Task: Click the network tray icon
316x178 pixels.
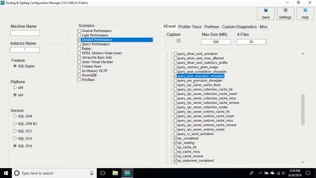Action: point(278,173)
